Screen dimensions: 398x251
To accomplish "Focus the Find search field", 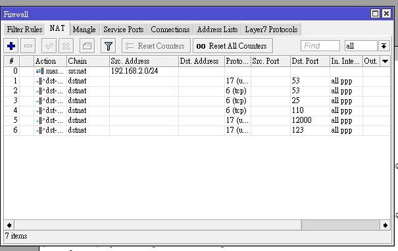I will 320,46.
